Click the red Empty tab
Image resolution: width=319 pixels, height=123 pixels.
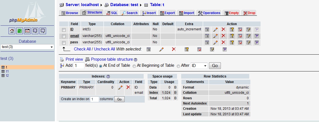click(232, 13)
